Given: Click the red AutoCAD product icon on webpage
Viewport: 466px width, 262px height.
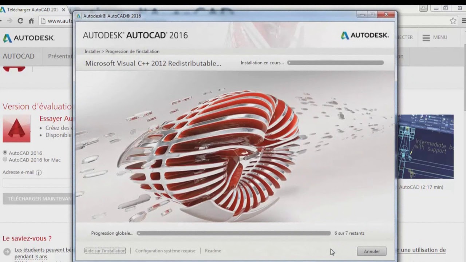Looking at the screenshot, I should click(x=16, y=128).
